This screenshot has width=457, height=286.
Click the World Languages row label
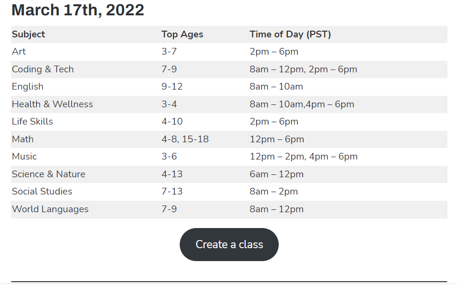50,209
